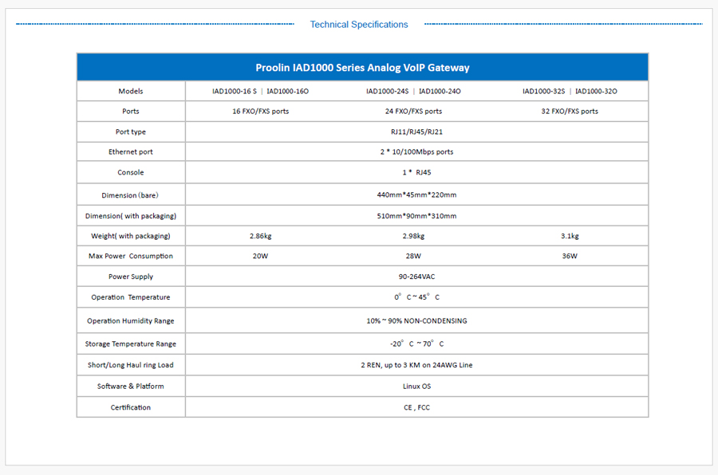Click the Technical Specifications heading
The height and width of the screenshot is (475, 718).
coord(359,25)
